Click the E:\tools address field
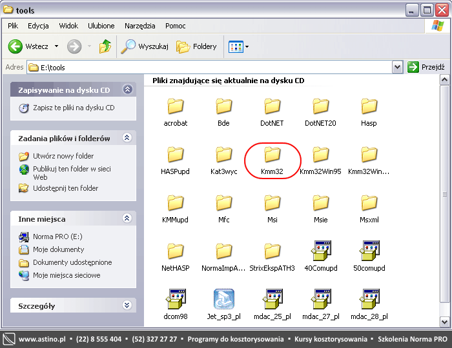Screen dimensions: 452x348 [x=210, y=67]
